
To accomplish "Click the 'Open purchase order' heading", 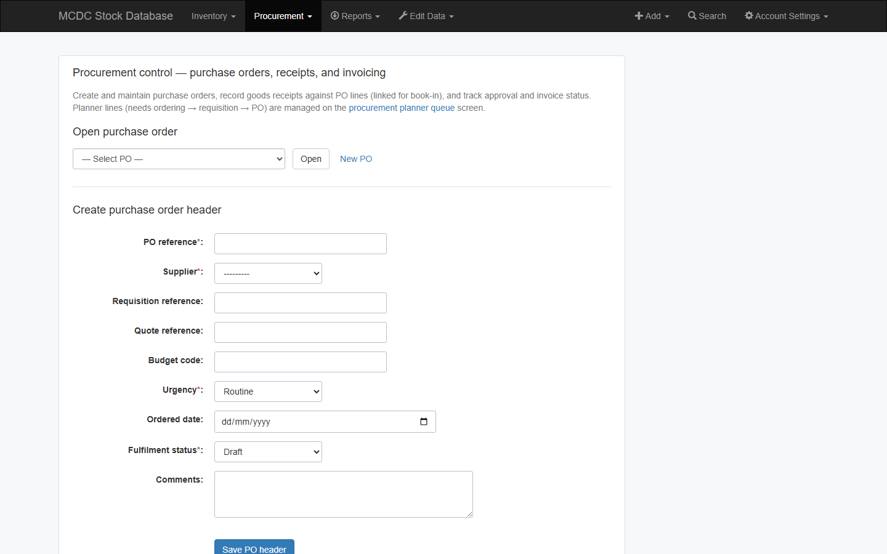I will point(125,132).
